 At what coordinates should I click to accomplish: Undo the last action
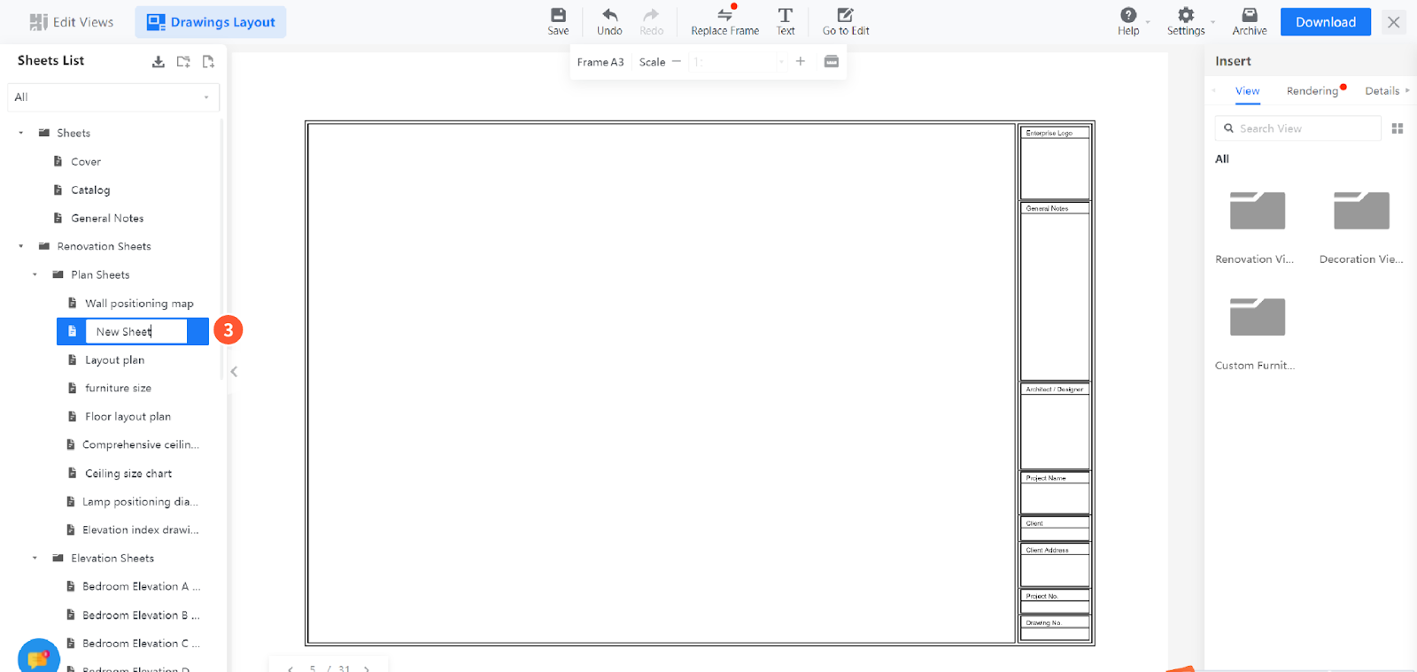coord(609,15)
